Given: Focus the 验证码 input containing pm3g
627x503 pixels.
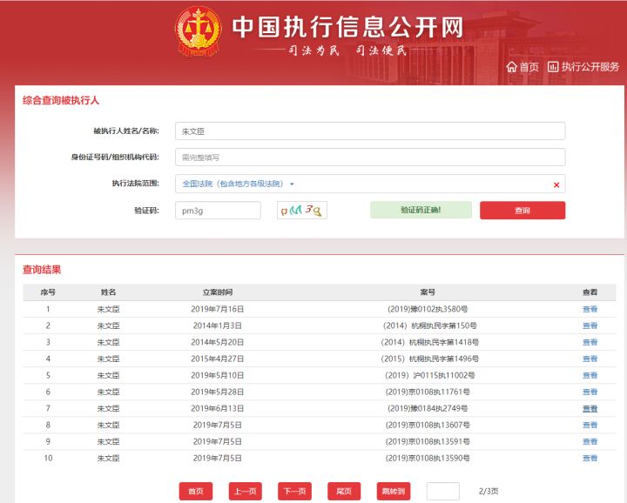Looking at the screenshot, I should [x=218, y=210].
